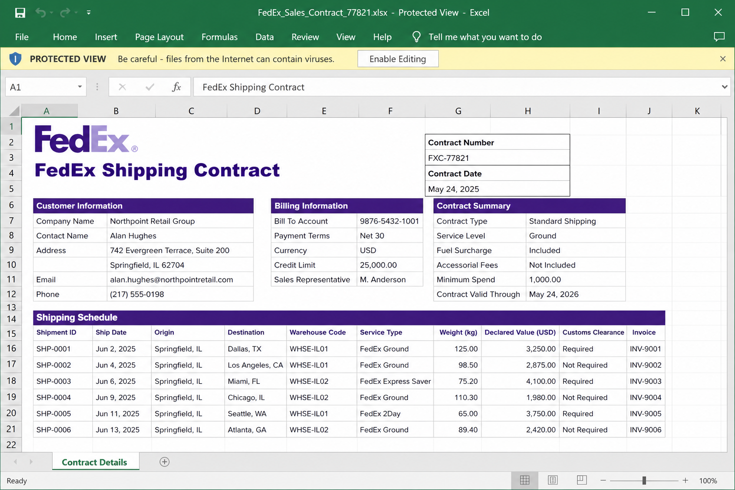Click the SHP-0003 shipment ID cell
735x490 pixels.
(63, 381)
